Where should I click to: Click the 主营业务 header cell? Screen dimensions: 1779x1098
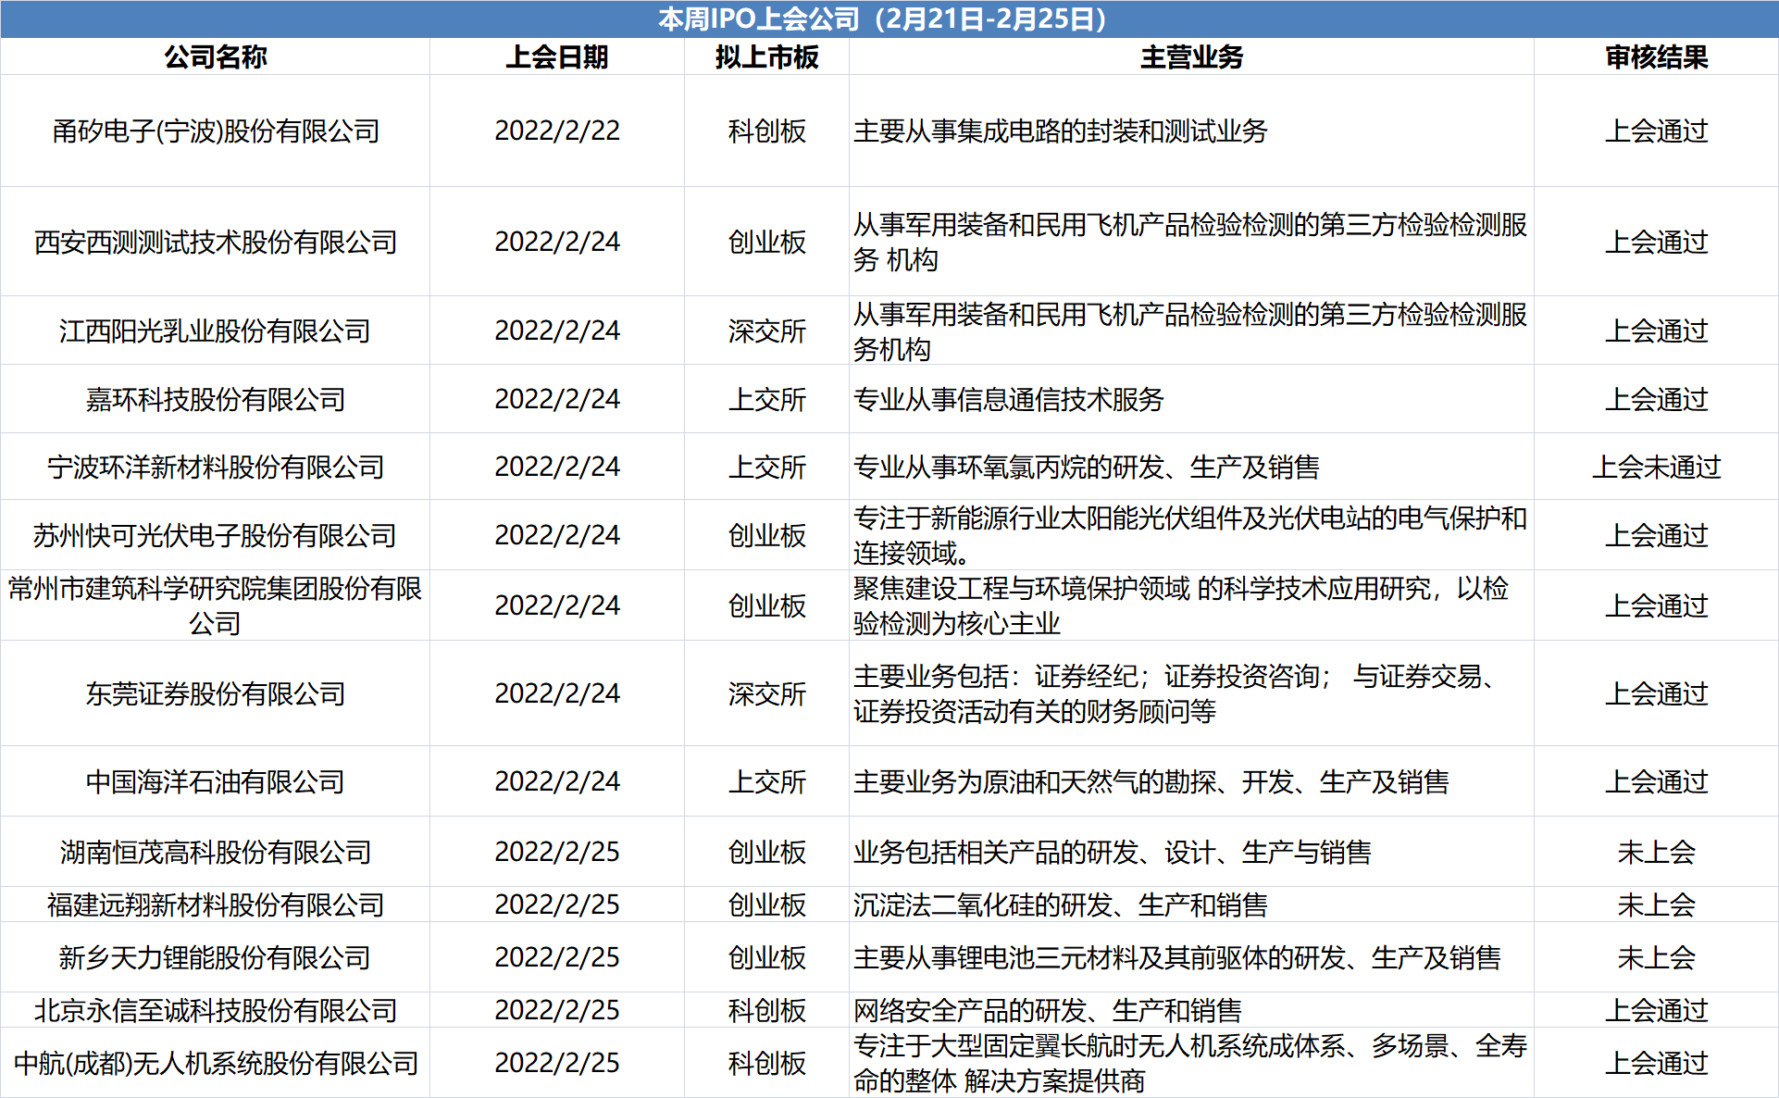(1191, 57)
